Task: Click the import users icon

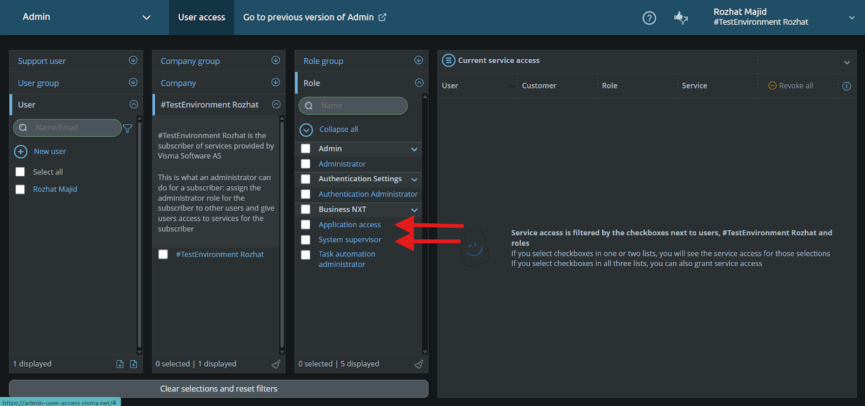Action: [x=120, y=364]
